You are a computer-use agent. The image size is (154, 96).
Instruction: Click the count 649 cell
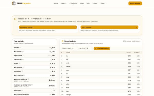tap(129, 56)
